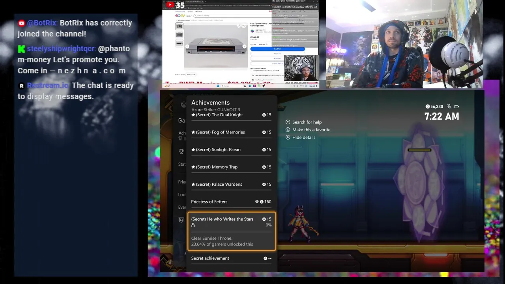This screenshot has width=505, height=284.
Task: Click the blue Buy It Now button on eBay
Action: (277, 49)
